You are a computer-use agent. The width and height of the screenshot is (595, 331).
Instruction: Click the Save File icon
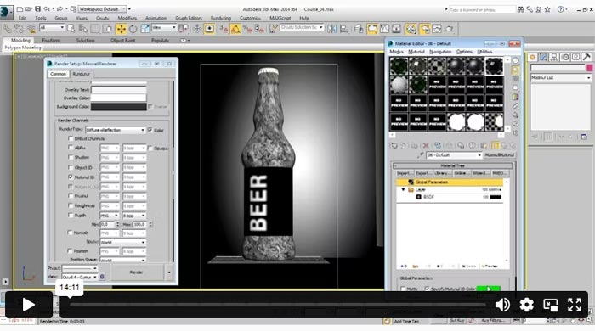37,8
